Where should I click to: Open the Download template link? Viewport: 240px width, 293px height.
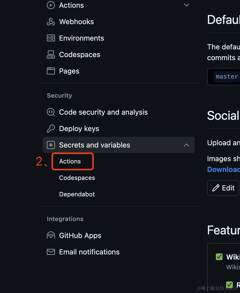pos(224,169)
